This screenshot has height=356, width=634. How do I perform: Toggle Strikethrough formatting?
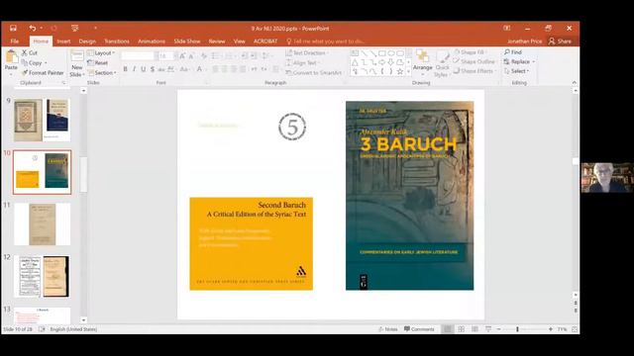[x=161, y=69]
